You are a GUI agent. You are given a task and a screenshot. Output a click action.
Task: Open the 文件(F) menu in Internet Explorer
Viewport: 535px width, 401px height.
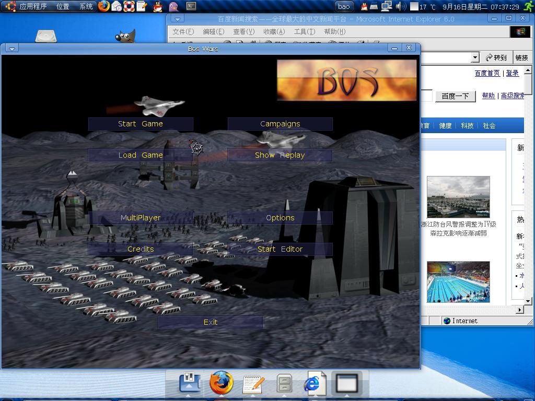[x=183, y=32]
